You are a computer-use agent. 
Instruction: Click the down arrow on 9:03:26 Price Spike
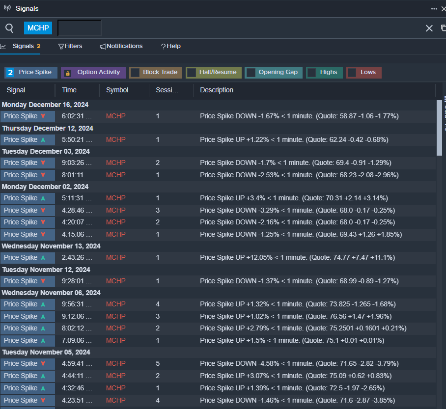[x=43, y=163]
